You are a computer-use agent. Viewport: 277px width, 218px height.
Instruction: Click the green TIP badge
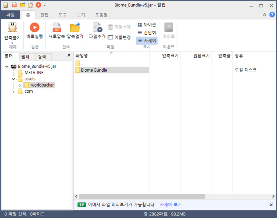pos(82,205)
